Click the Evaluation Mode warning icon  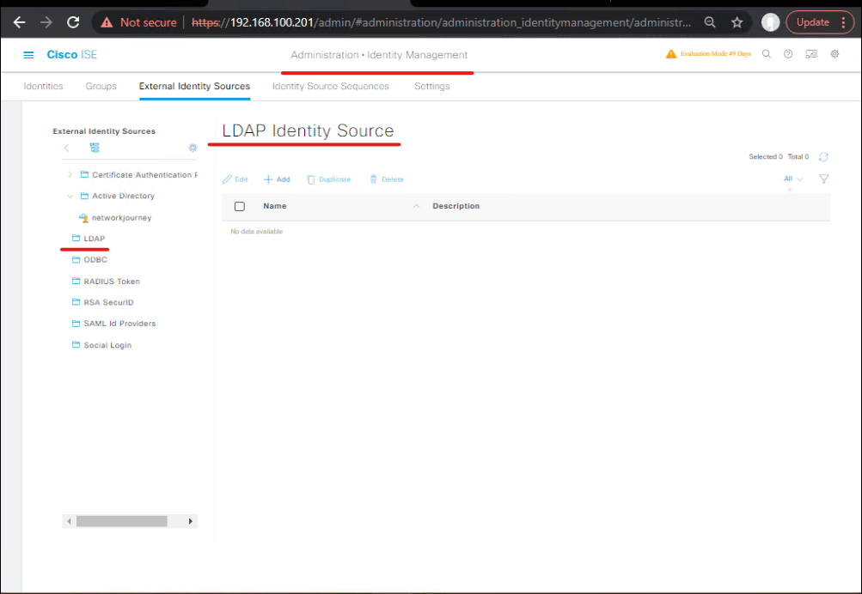pyautogui.click(x=670, y=54)
